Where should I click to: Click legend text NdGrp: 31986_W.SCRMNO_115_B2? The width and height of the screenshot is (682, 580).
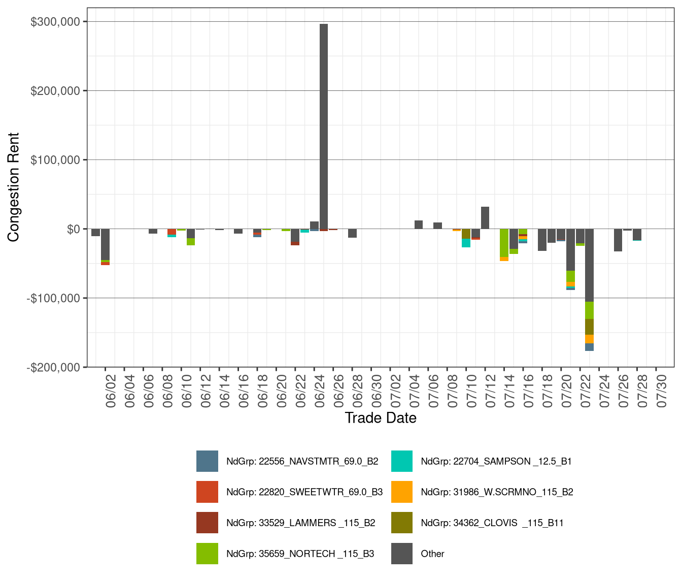click(497, 492)
